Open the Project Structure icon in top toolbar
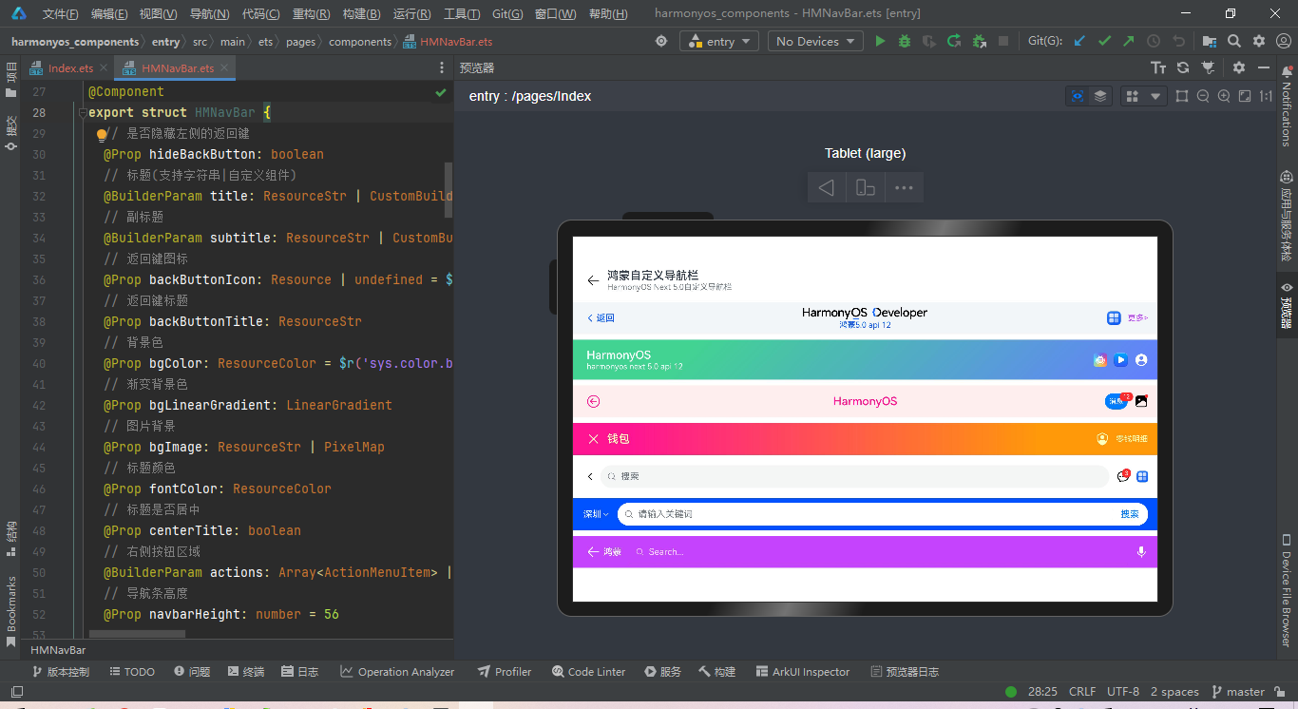Screen dimensions: 1298x709 coord(1209,41)
